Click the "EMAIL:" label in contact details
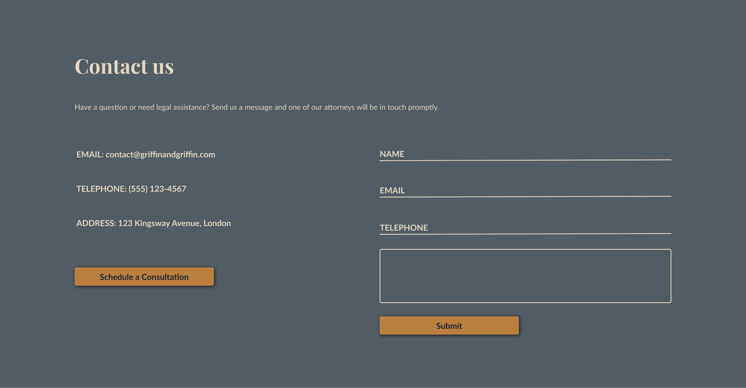Viewport: 746px width, 388px height. 90,154
